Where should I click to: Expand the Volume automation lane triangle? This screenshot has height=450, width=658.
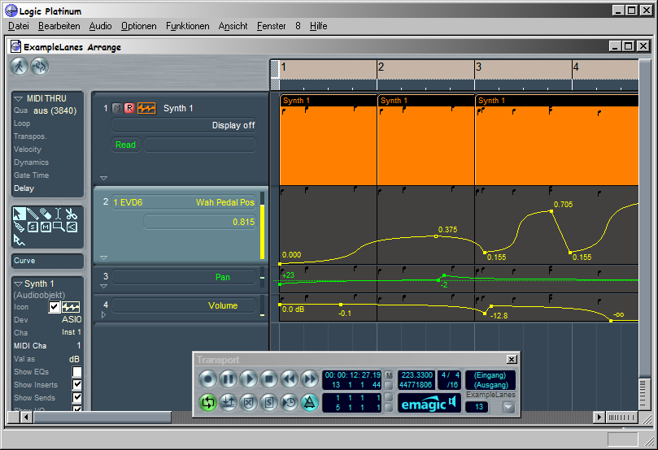coord(103,314)
